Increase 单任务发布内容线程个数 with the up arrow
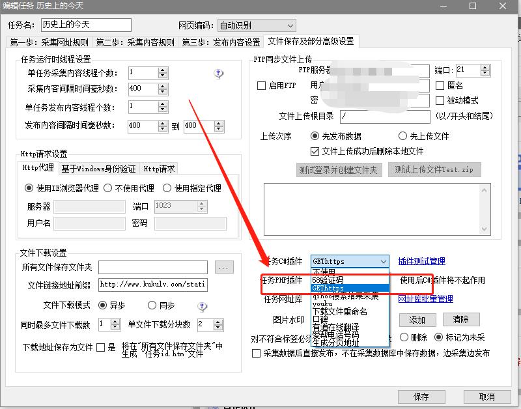This screenshot has width=521, height=409. coord(162,104)
